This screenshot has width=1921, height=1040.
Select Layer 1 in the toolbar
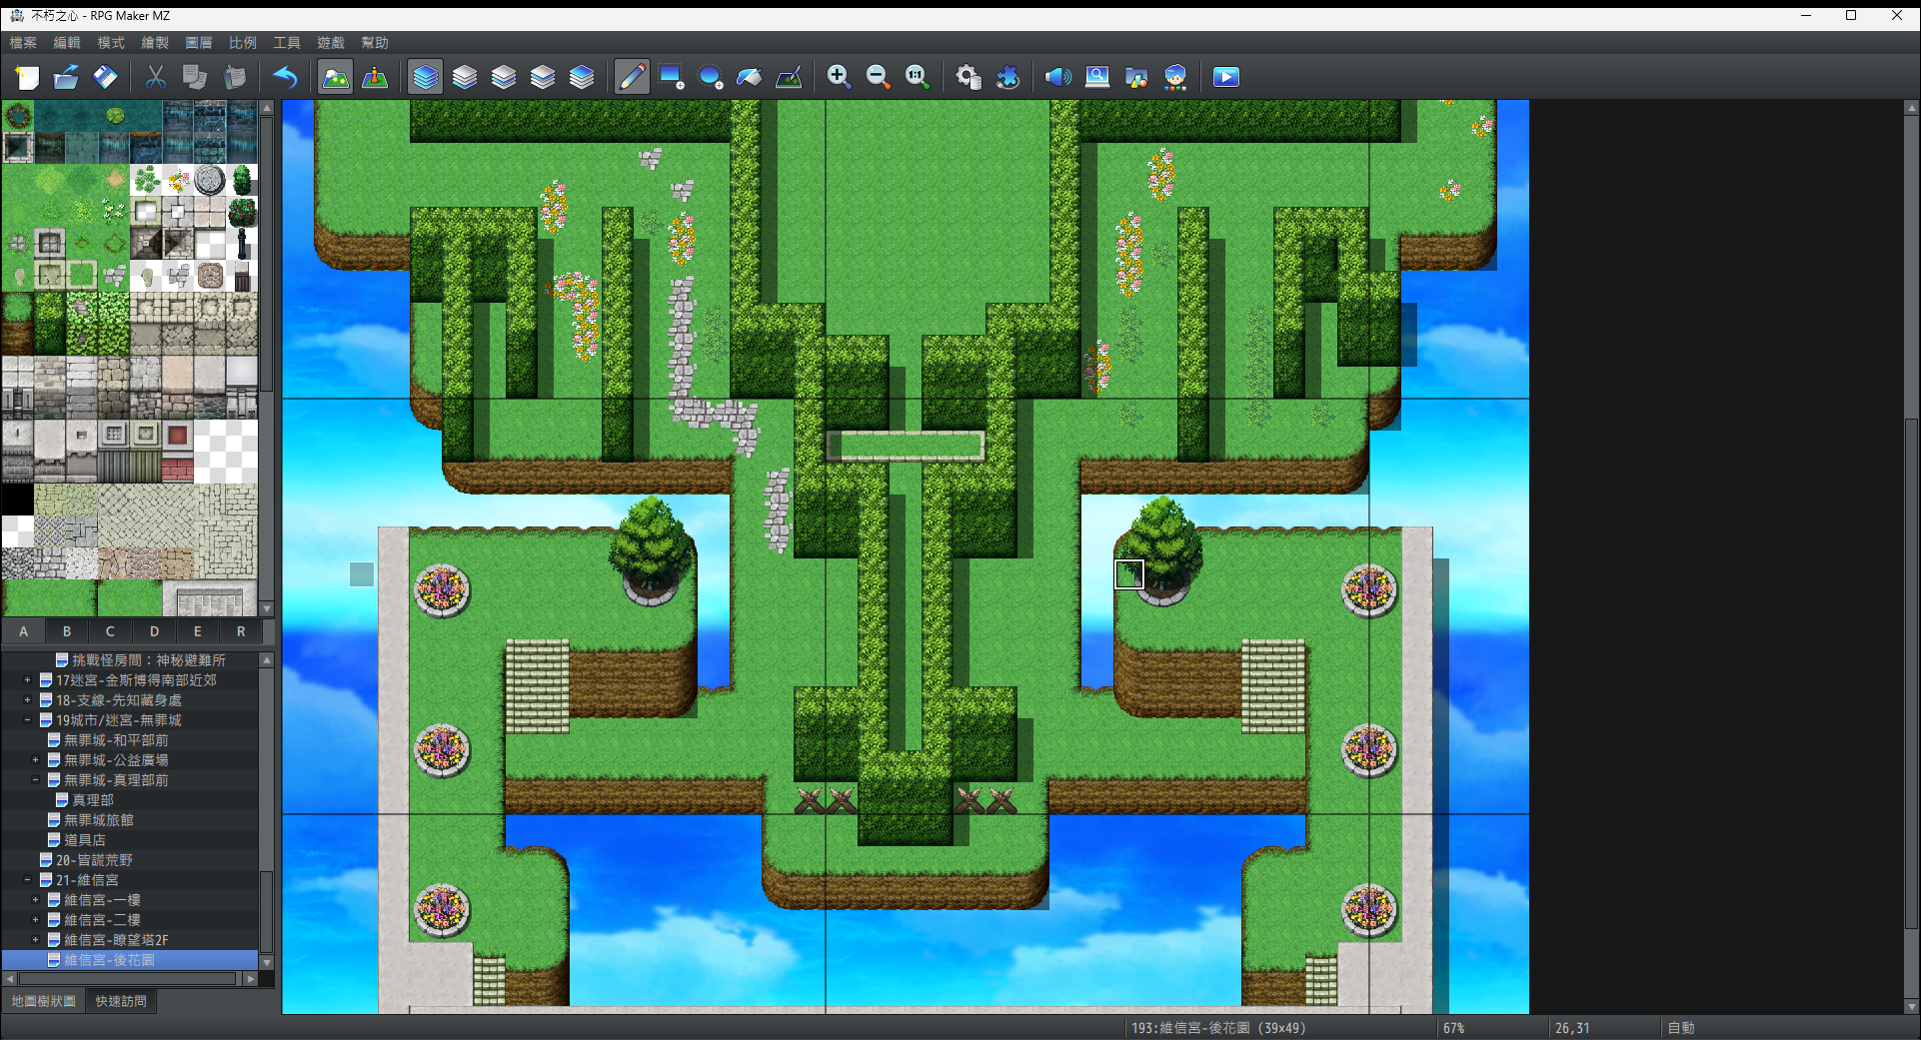(465, 77)
